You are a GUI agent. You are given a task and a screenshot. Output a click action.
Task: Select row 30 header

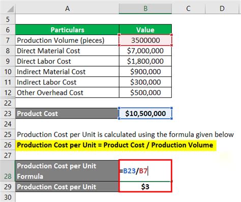point(8,197)
